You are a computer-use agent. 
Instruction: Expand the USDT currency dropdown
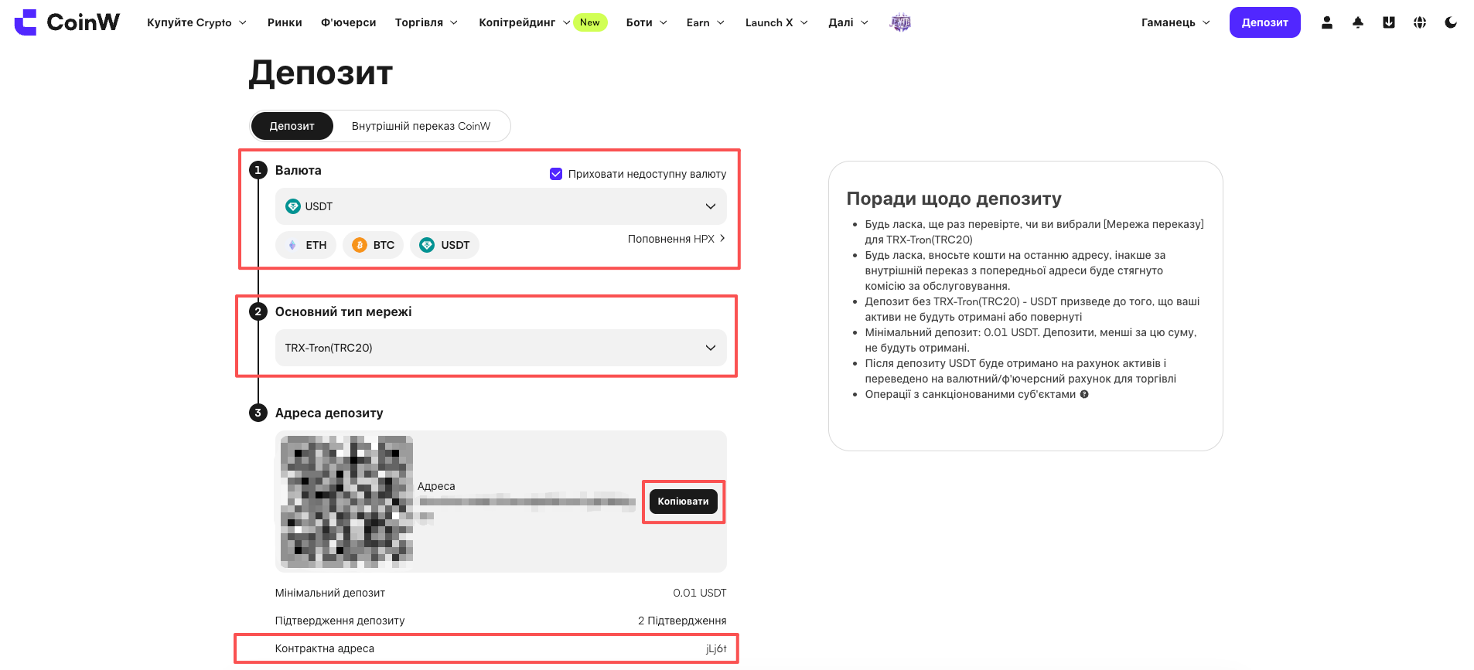click(x=500, y=206)
